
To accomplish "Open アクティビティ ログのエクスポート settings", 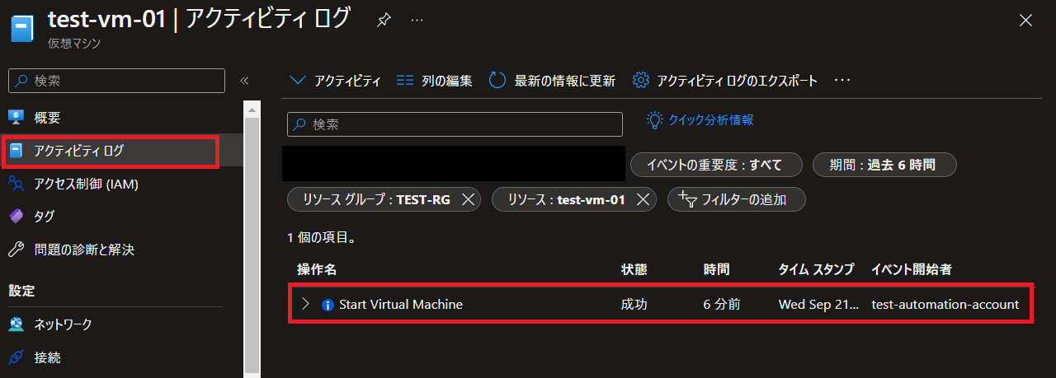I will tap(724, 81).
